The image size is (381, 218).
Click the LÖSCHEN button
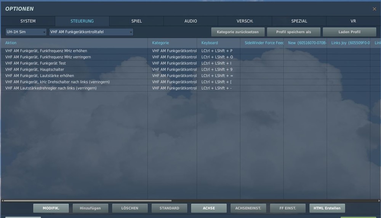coord(130,208)
